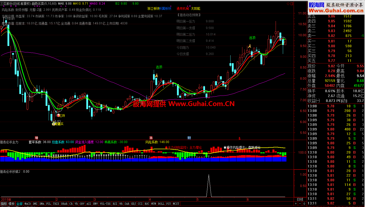Click the 卖一 order row at 9.82

pos(336,36)
